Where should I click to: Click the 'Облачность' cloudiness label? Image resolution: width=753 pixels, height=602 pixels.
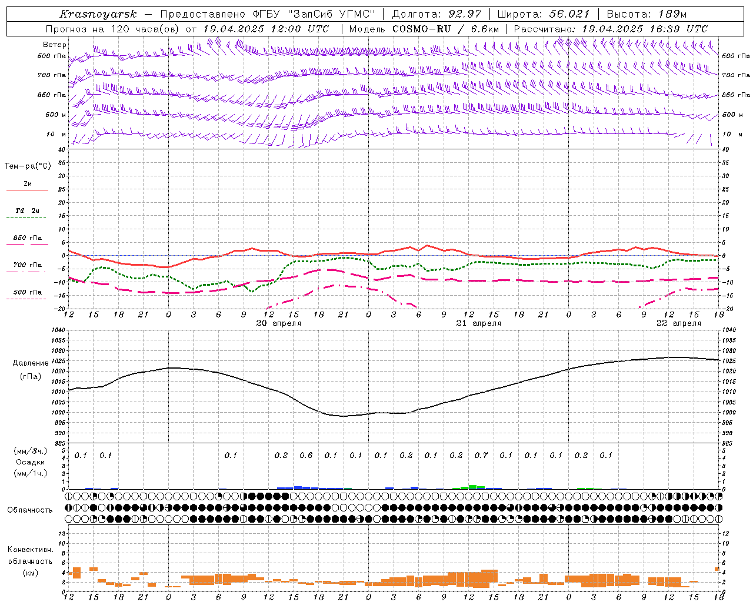pos(30,510)
